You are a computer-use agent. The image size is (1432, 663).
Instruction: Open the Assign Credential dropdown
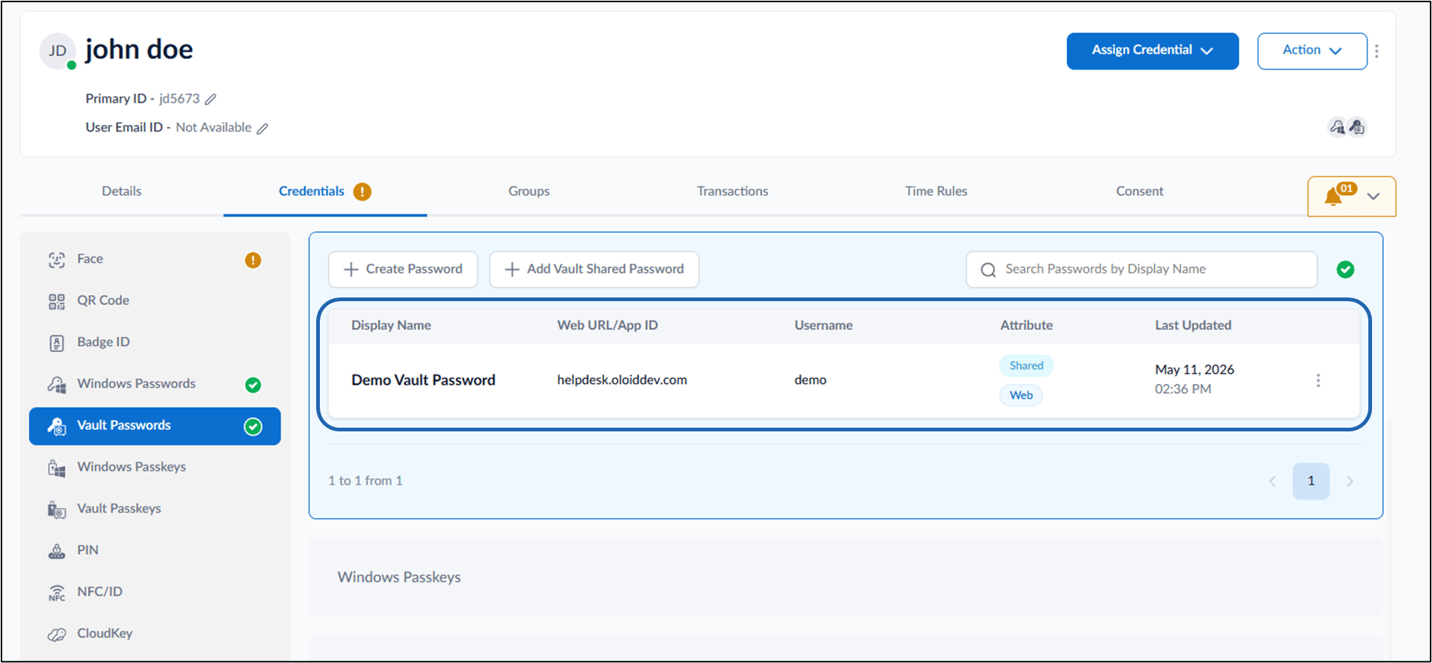pyautogui.click(x=1152, y=51)
